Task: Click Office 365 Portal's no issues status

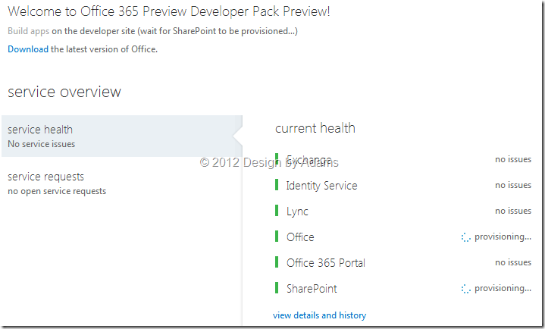Action: [513, 262]
